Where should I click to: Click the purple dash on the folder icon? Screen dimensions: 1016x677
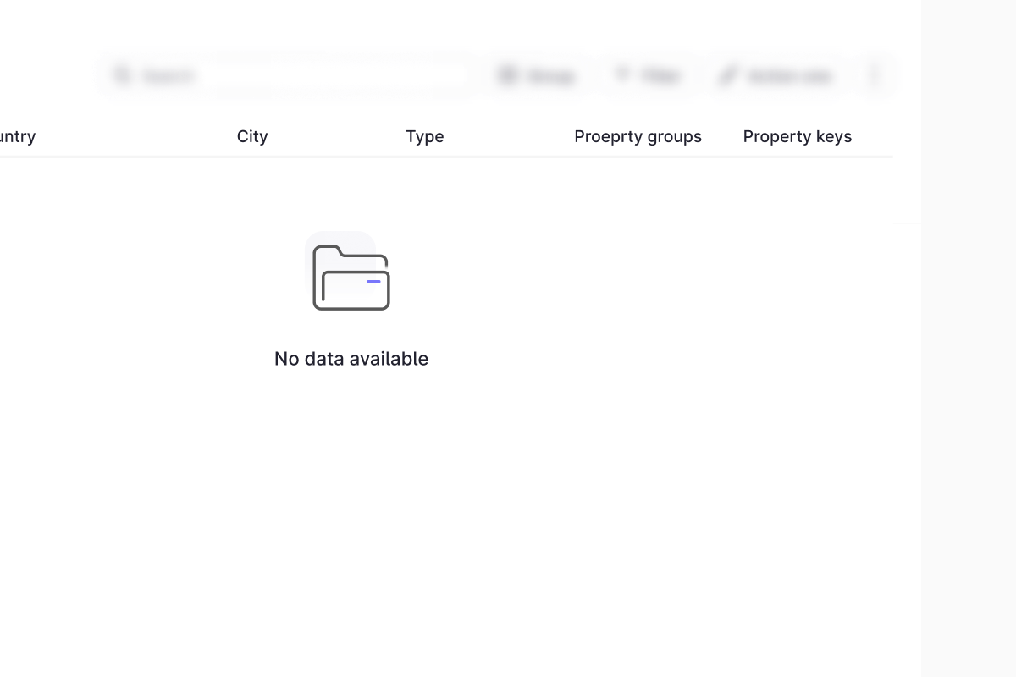pyautogui.click(x=373, y=281)
